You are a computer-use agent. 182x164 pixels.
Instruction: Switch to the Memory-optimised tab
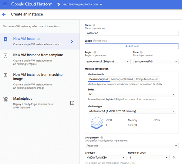click(x=122, y=79)
